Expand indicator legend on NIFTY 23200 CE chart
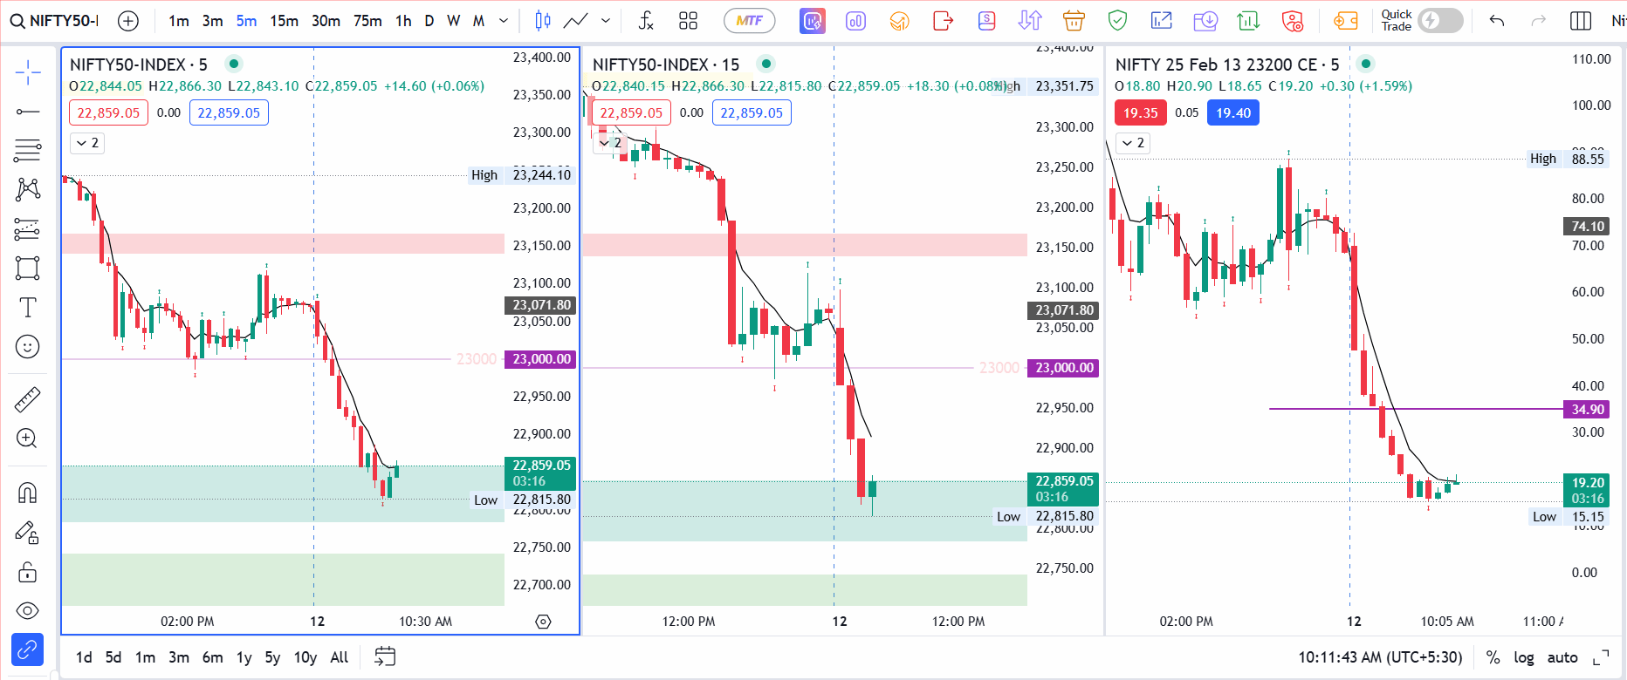Screen dimensions: 1627x680 [1132, 143]
